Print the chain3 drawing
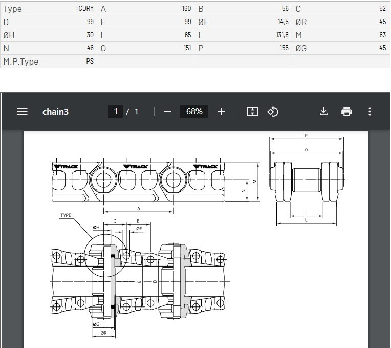 (x=346, y=111)
